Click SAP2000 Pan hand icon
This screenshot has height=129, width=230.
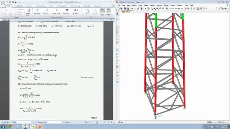tap(167, 9)
